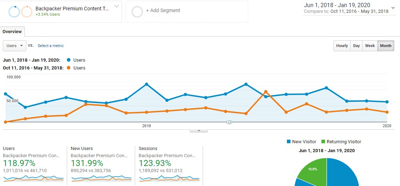Click the grey circle in Add Segment box

pos(137,12)
